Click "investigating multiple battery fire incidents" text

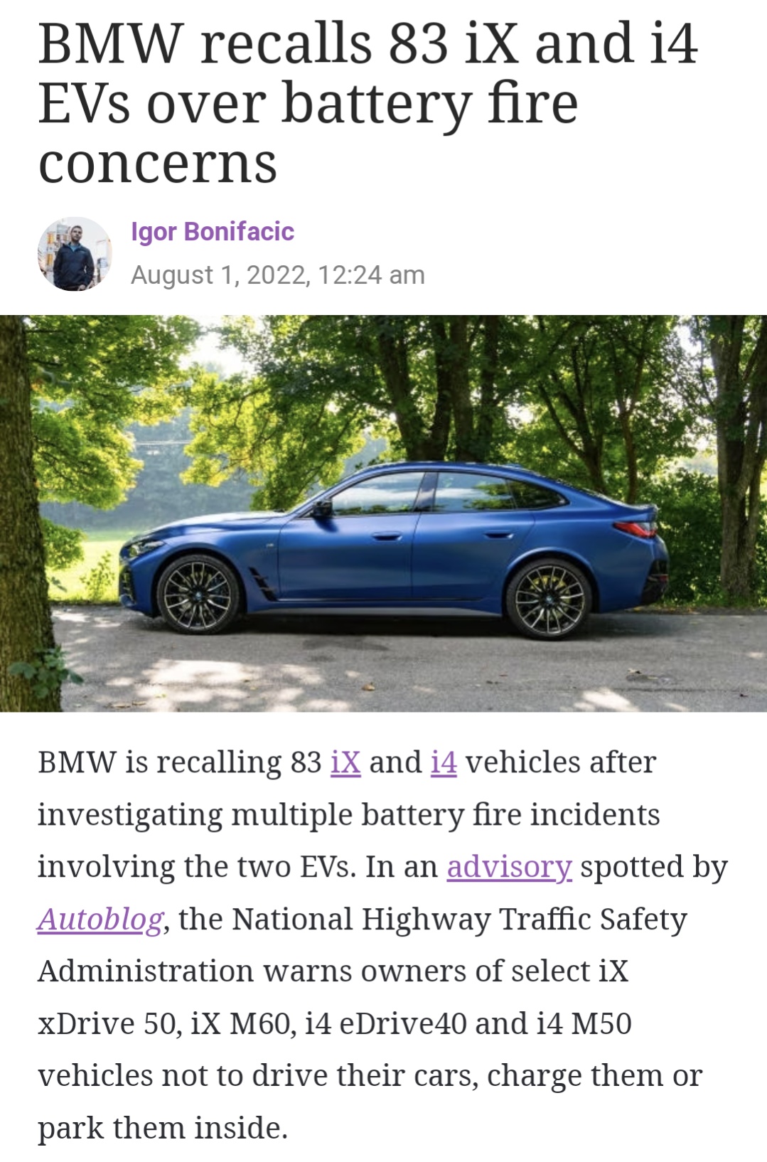click(349, 815)
